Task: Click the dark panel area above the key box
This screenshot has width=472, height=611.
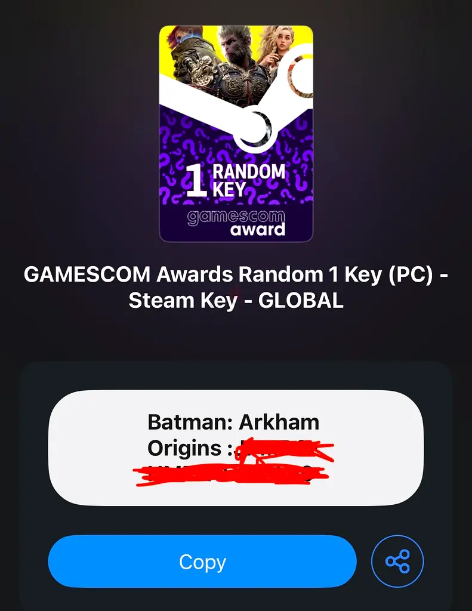Action: click(236, 375)
